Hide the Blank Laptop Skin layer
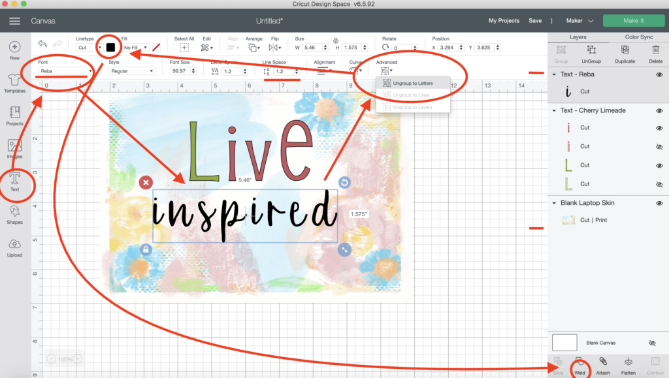This screenshot has width=669, height=378. coord(659,203)
